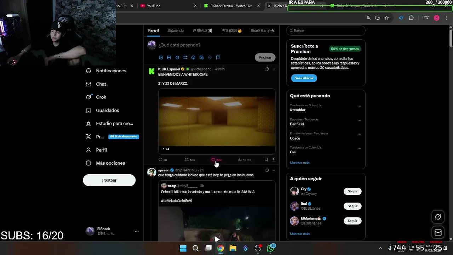Open WhatsApp from the taskbar
Screen dimensions: 453x255
[271, 248]
